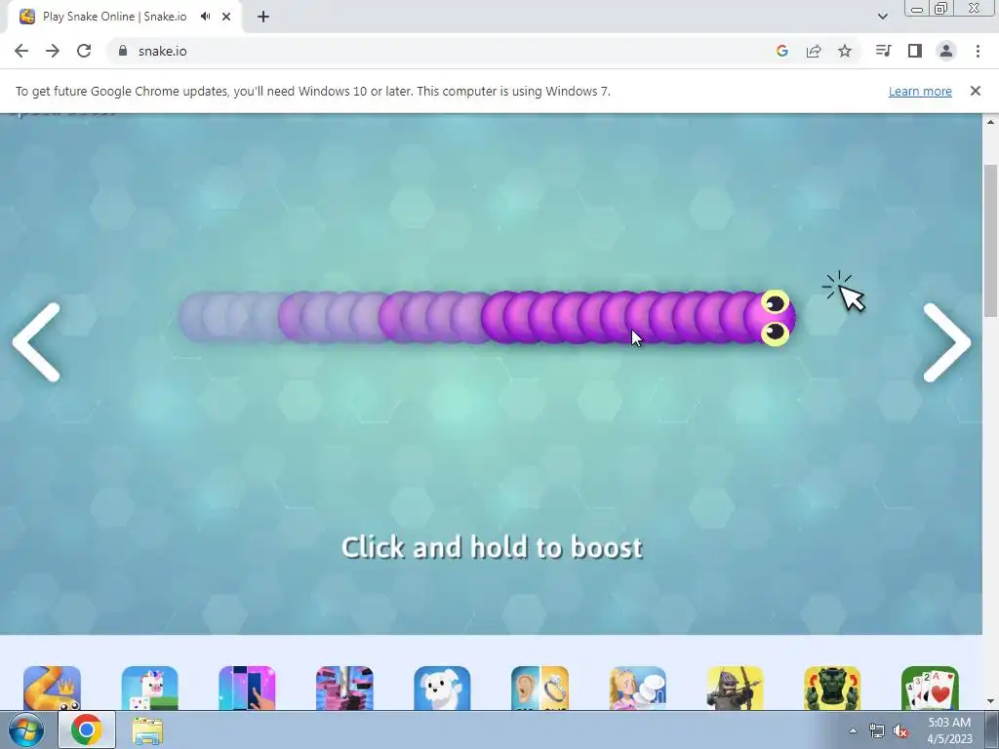The height and width of the screenshot is (749, 999).
Task: Open the Windows Start menu
Action: 25,729
